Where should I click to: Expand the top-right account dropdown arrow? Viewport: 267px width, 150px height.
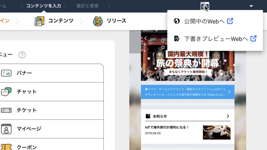pos(251,6)
